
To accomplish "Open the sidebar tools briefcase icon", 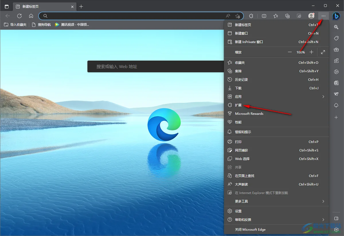I will pos(336,50).
